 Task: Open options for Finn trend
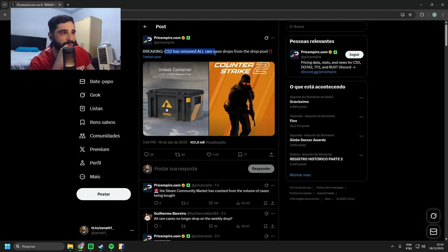361,117
